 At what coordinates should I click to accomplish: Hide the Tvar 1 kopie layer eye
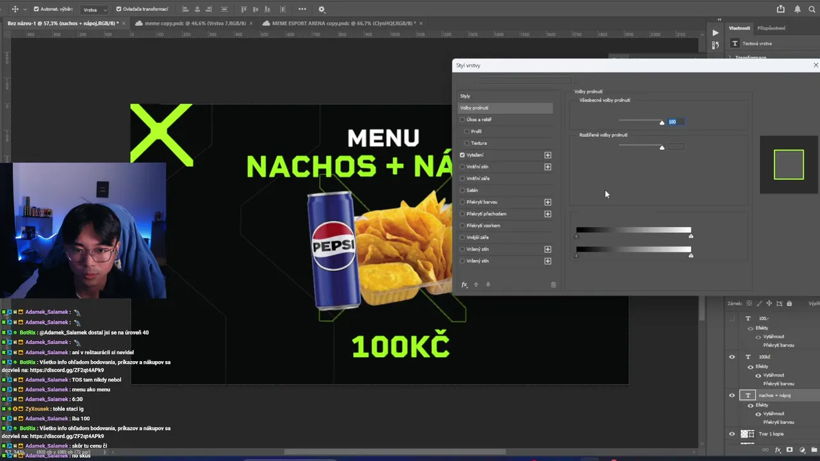[732, 433]
